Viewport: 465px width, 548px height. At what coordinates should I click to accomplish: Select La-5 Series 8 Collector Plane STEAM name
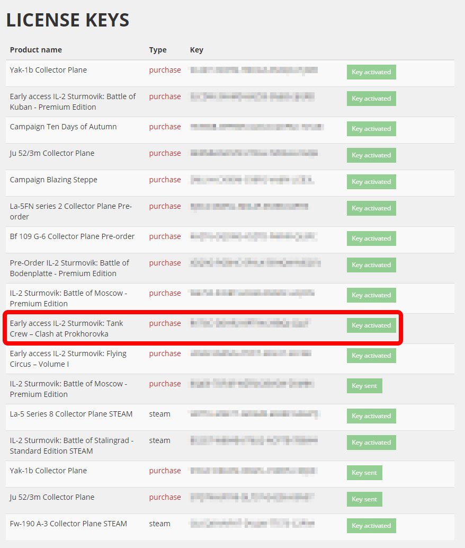pyautogui.click(x=71, y=414)
